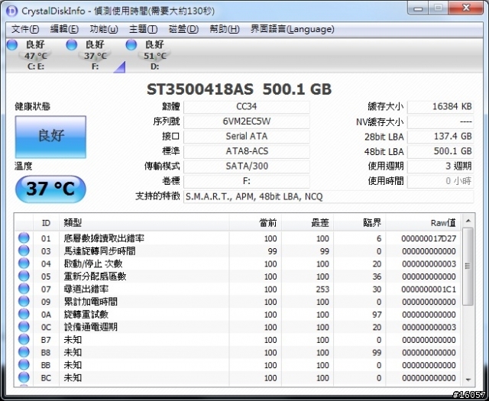Screen dimensions: 489x401
Task: Click the CrystalDiskInfo app icon in title bar
Action: tap(12, 11)
